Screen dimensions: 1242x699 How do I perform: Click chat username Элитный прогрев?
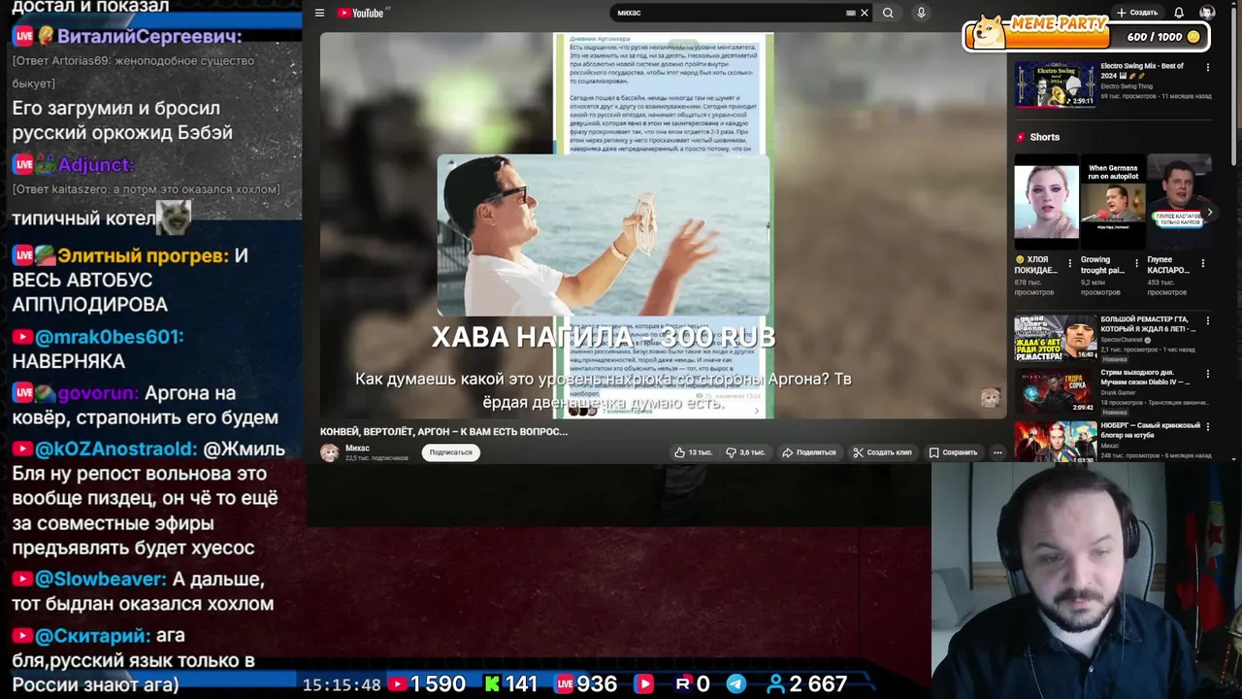click(x=143, y=255)
